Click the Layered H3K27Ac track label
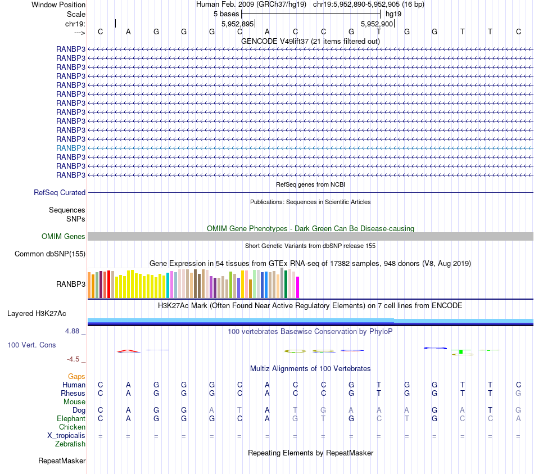 point(37,314)
